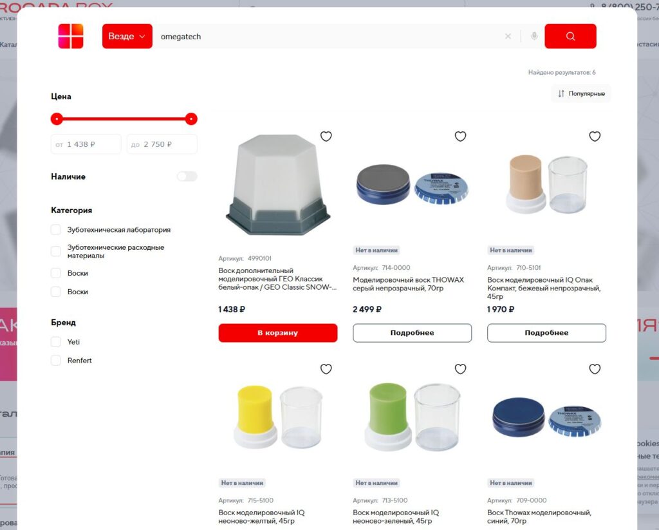Open the blue Thowax tin product image
Screen dimensions: 659x530
pos(546,417)
